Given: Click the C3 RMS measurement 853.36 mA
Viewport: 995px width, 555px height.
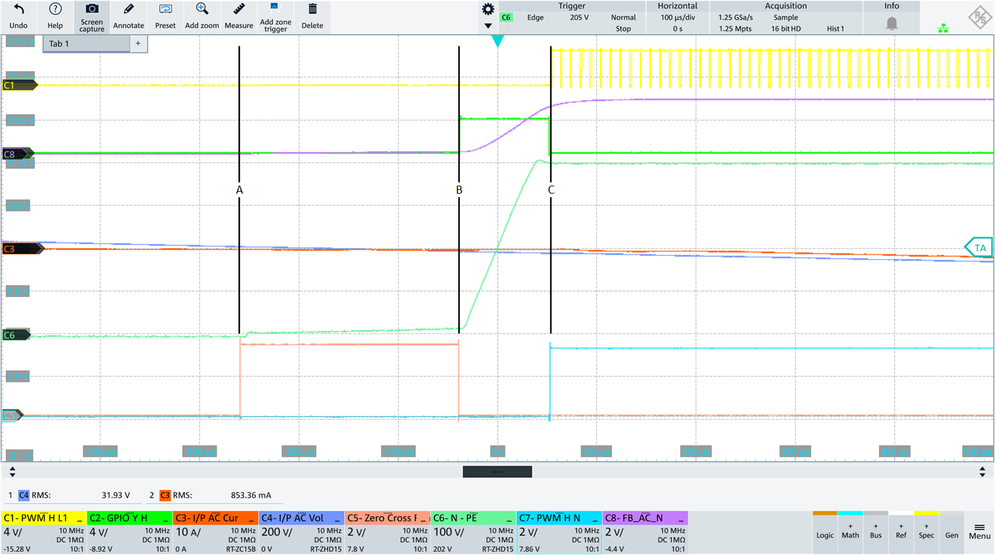Looking at the screenshot, I should pyautogui.click(x=251, y=495).
